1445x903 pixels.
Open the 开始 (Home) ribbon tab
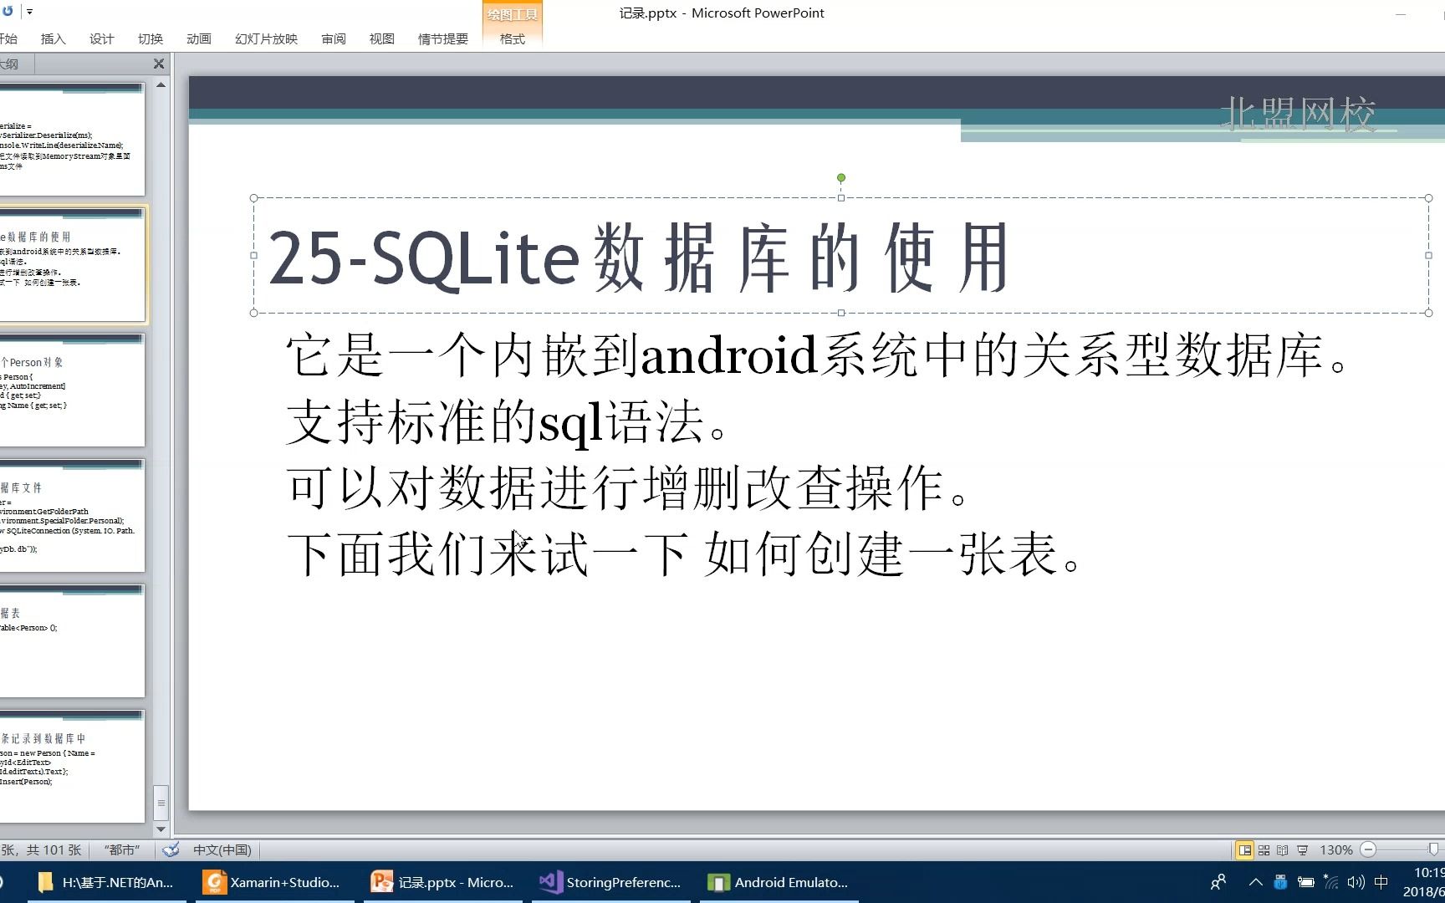click(x=8, y=39)
